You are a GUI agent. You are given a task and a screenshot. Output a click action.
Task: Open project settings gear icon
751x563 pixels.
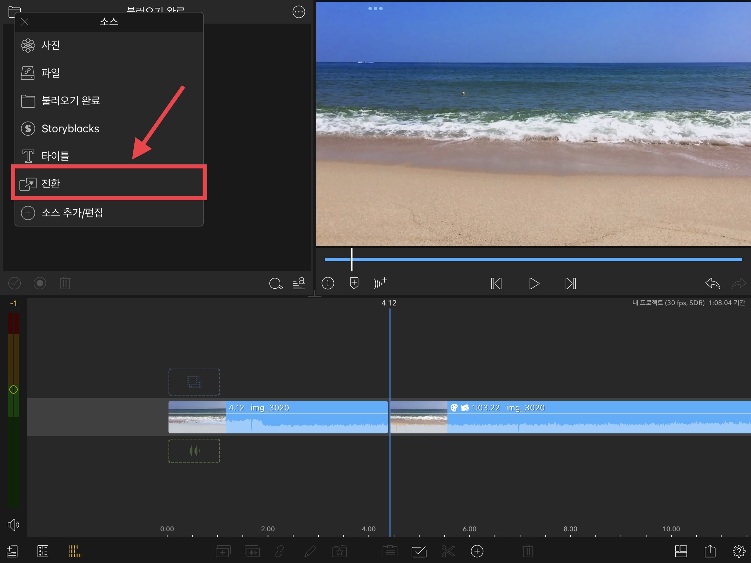click(739, 551)
